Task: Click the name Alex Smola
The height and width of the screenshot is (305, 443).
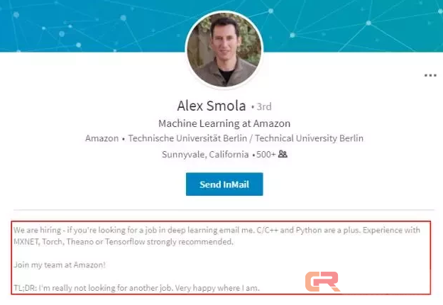Action: pyautogui.click(x=211, y=106)
